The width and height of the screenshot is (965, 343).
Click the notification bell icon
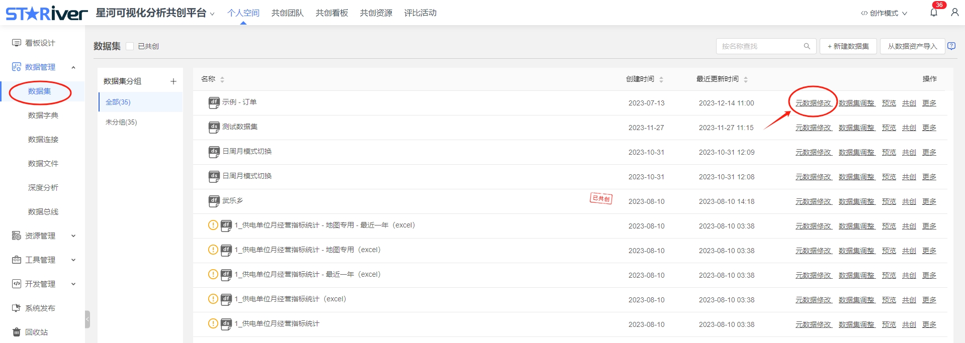(x=933, y=13)
